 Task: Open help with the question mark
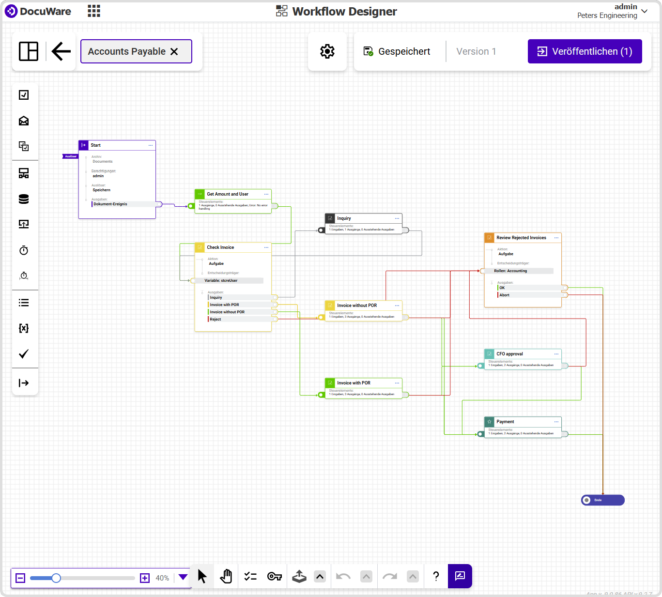coord(436,576)
